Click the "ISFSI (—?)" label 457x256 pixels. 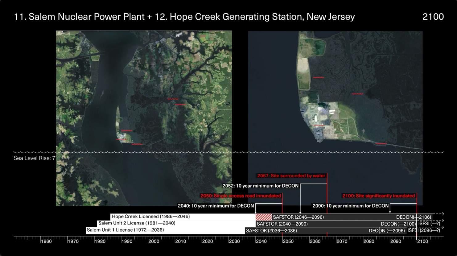point(429,223)
